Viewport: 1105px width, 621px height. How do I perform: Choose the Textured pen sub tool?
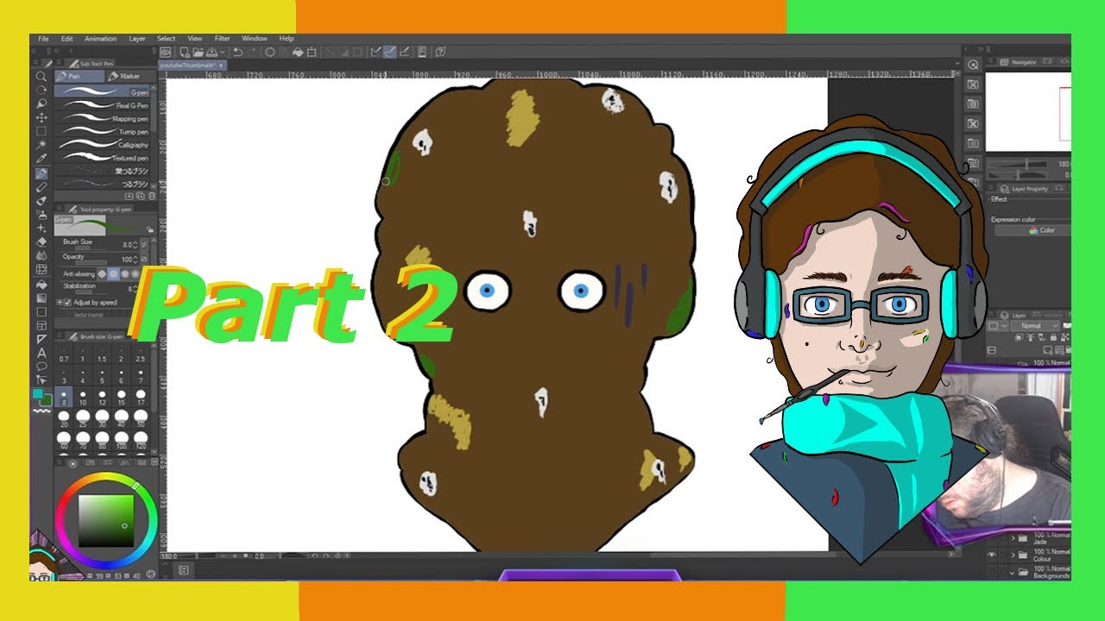102,158
